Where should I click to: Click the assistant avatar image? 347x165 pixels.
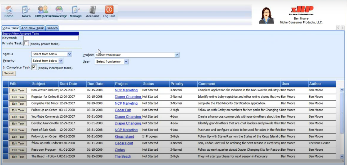pyautogui.click(x=266, y=16)
